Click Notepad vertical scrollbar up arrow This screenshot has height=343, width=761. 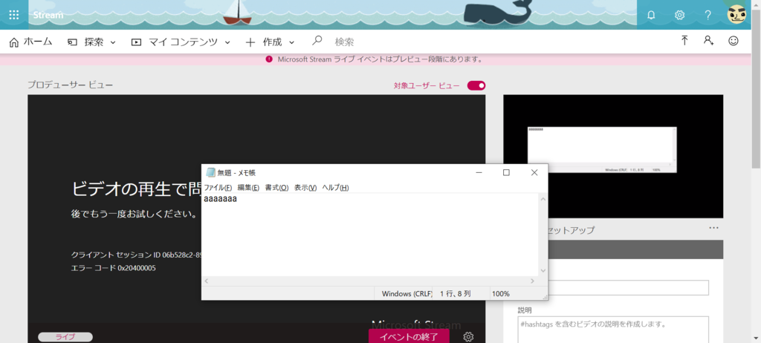[x=543, y=198]
